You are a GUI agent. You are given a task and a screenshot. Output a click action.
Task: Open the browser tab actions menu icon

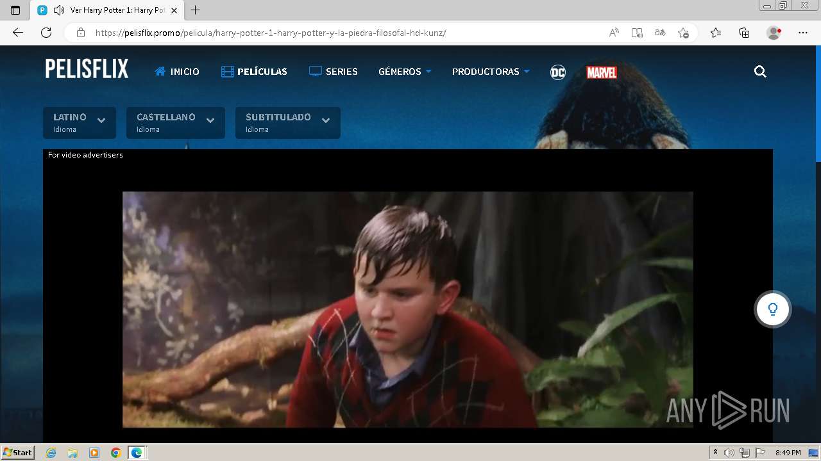[15, 10]
